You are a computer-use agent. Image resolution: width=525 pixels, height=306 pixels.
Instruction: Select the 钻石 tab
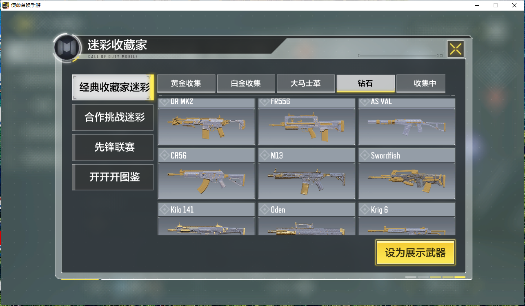pos(365,83)
